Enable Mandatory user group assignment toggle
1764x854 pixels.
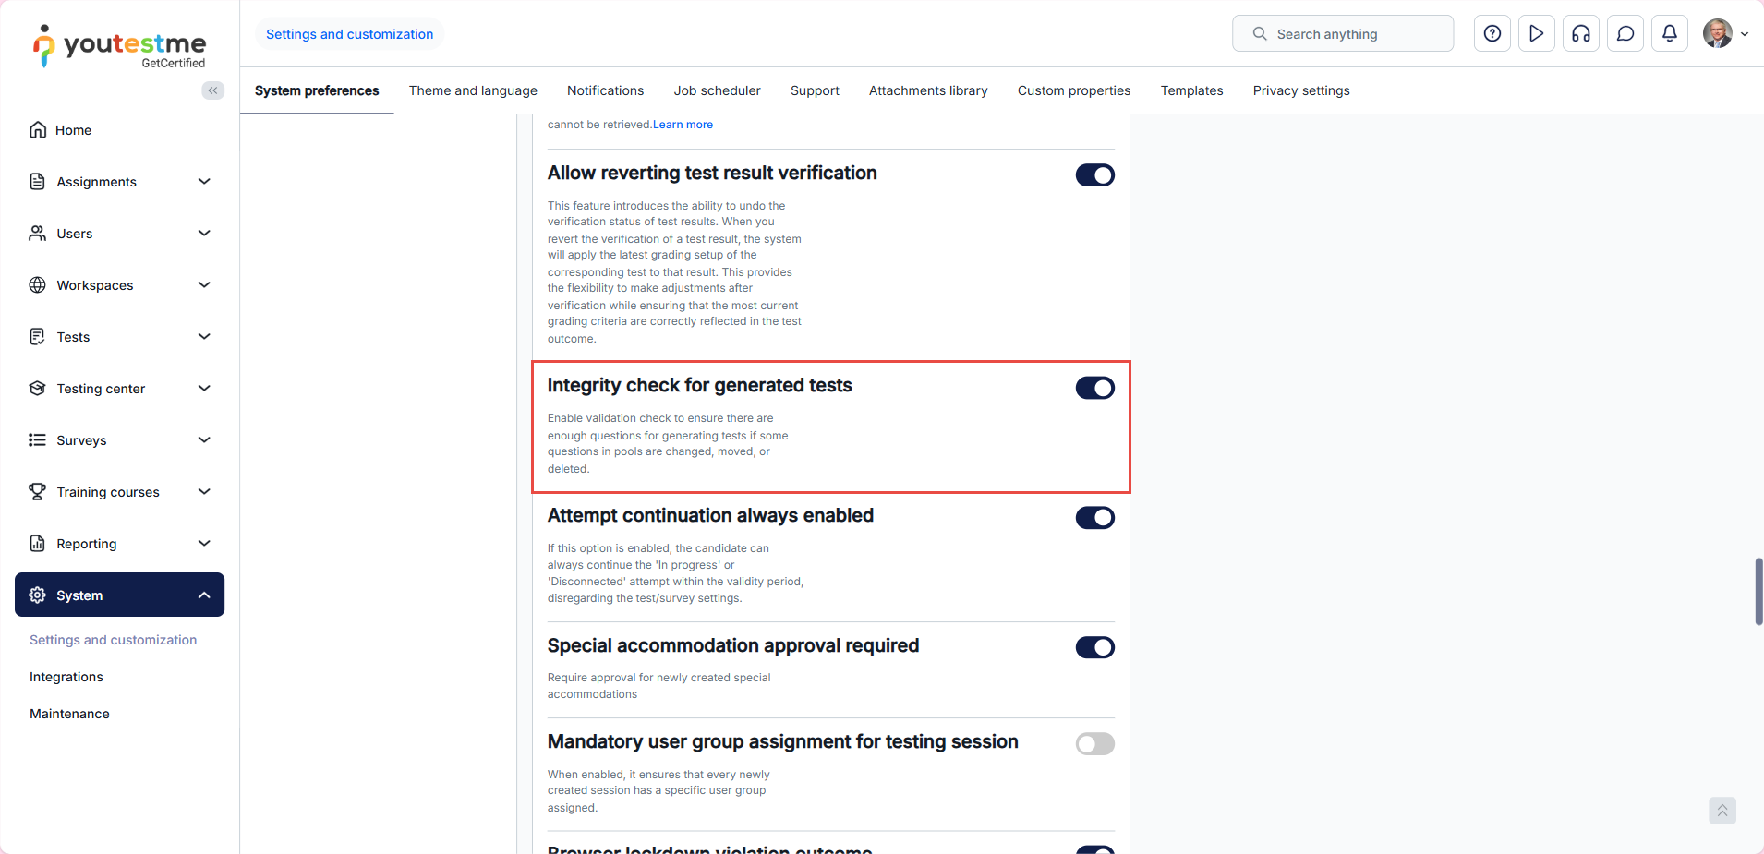pos(1094,744)
